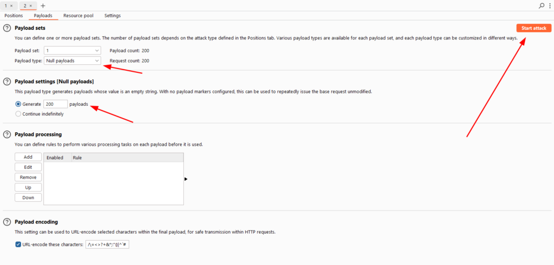Start the attack with orange button
Image resolution: width=554 pixels, height=265 pixels.
tap(534, 28)
